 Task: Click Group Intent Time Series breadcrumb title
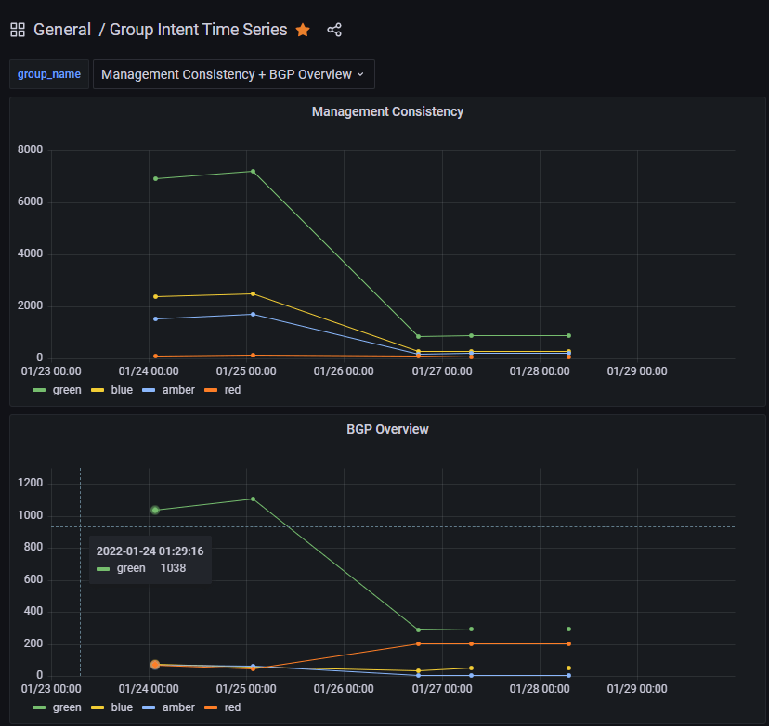point(198,30)
